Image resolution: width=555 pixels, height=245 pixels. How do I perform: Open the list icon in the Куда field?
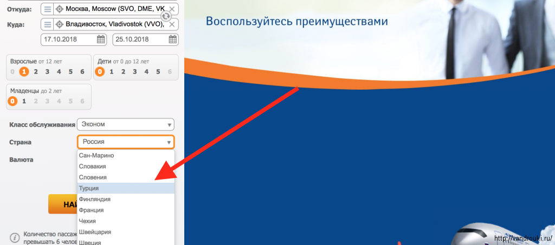coord(48,24)
